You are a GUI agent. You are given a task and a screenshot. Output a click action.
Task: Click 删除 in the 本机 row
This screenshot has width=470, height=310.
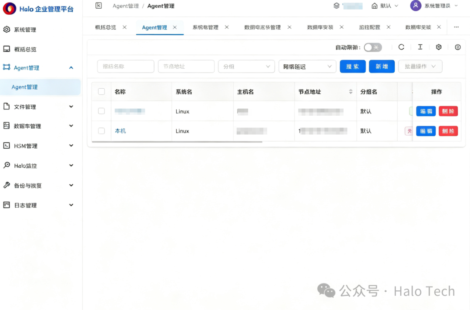(448, 131)
